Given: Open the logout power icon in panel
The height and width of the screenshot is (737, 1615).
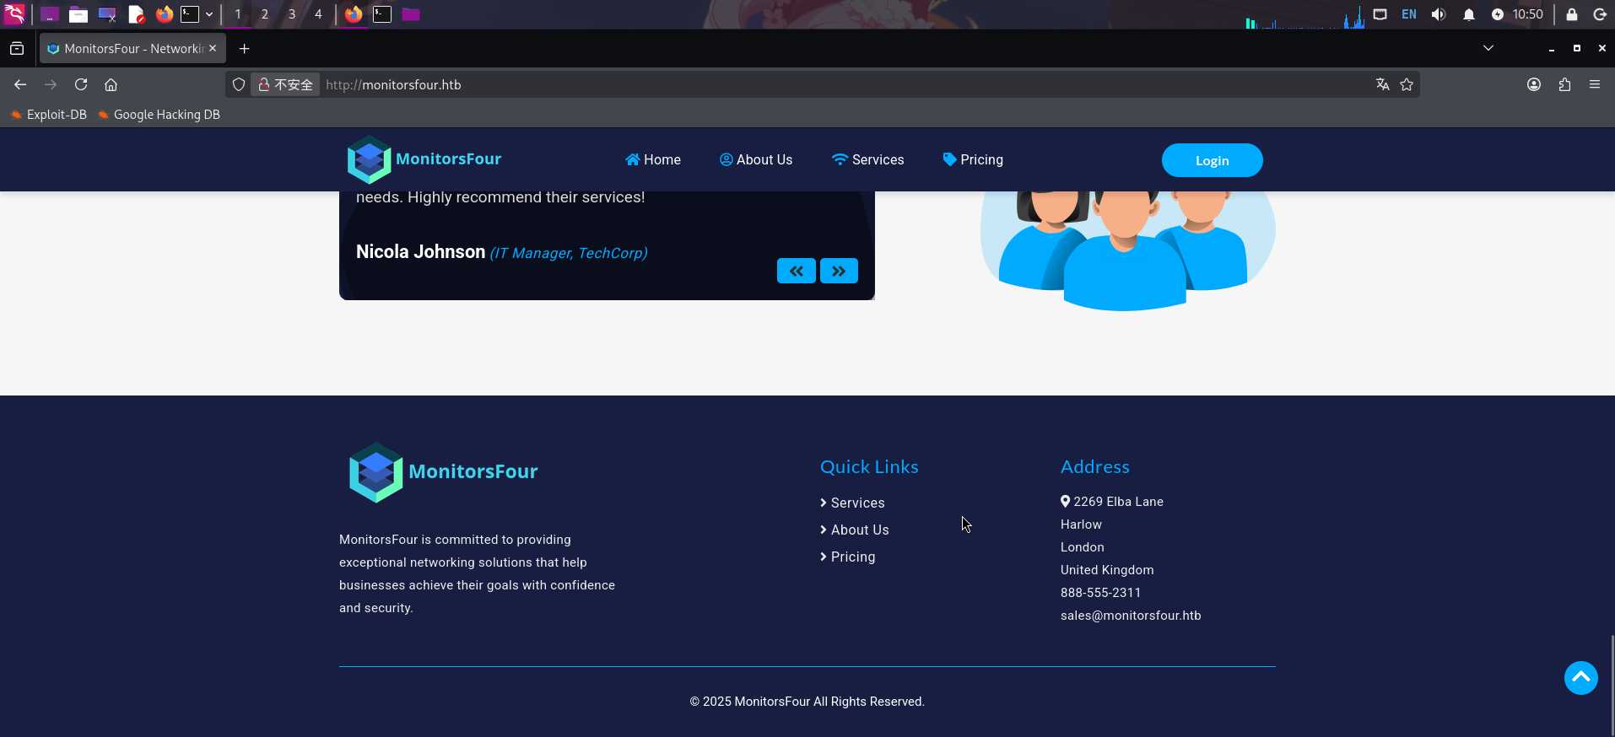Looking at the screenshot, I should pyautogui.click(x=1600, y=14).
